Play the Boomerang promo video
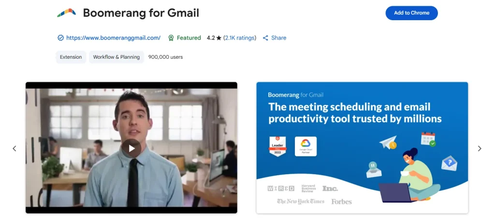The image size is (495, 220). click(x=131, y=148)
